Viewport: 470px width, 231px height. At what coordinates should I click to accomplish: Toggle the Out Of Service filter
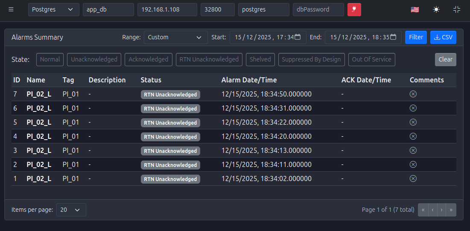[x=372, y=59]
